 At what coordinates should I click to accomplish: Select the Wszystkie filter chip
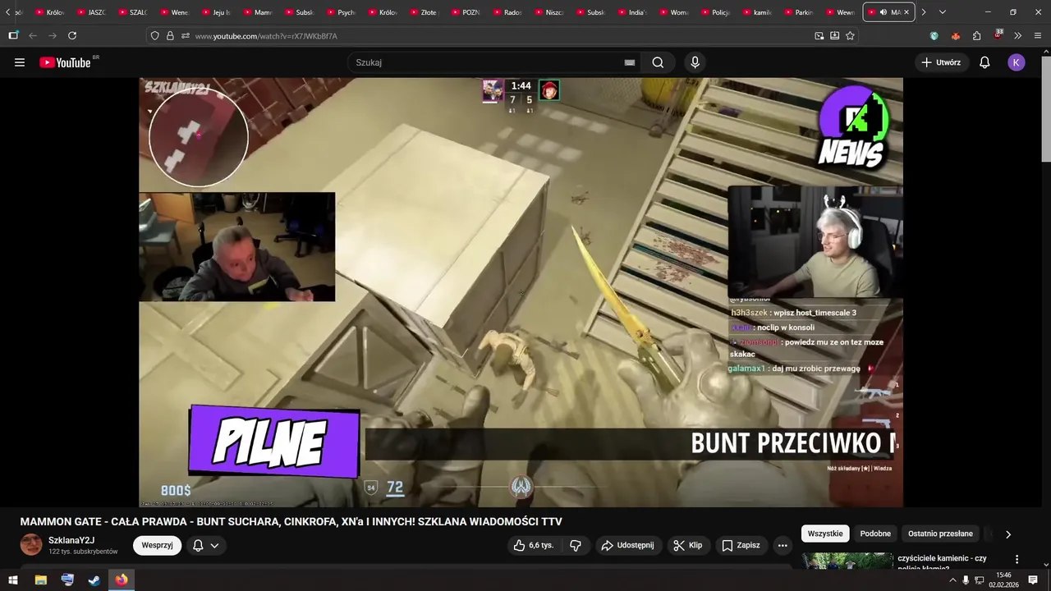click(x=825, y=534)
